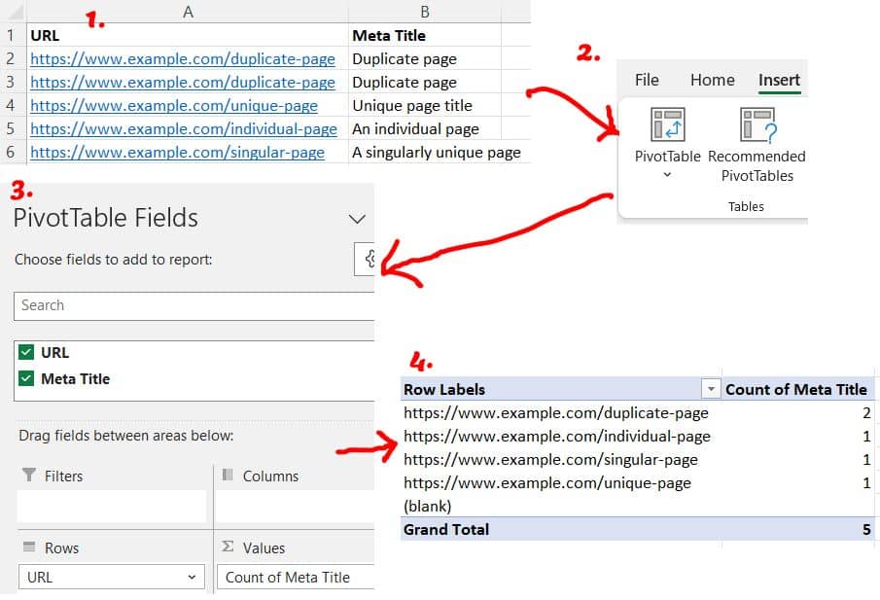Collapse the PivotTable Fields pane chevron
880x600 pixels.
tap(357, 219)
